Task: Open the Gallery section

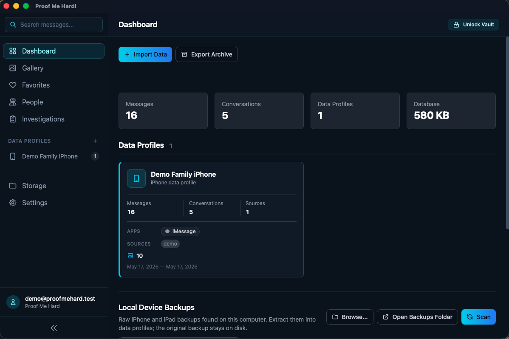Action: pyautogui.click(x=54, y=68)
